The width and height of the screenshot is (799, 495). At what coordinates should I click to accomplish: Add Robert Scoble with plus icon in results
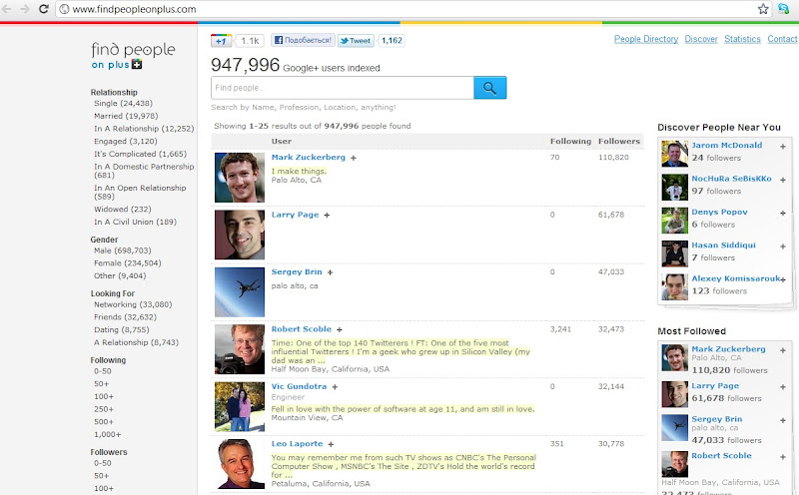(x=340, y=330)
